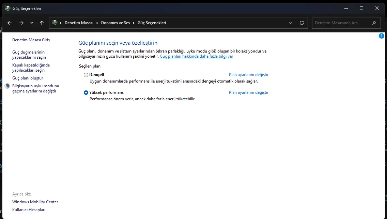Click the search magnifier icon
Screen dimensions: 387x219
tap(374, 23)
